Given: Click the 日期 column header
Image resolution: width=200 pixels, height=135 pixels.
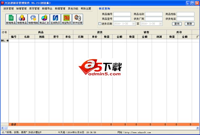Looking at the screenshot, I should tap(81, 37).
